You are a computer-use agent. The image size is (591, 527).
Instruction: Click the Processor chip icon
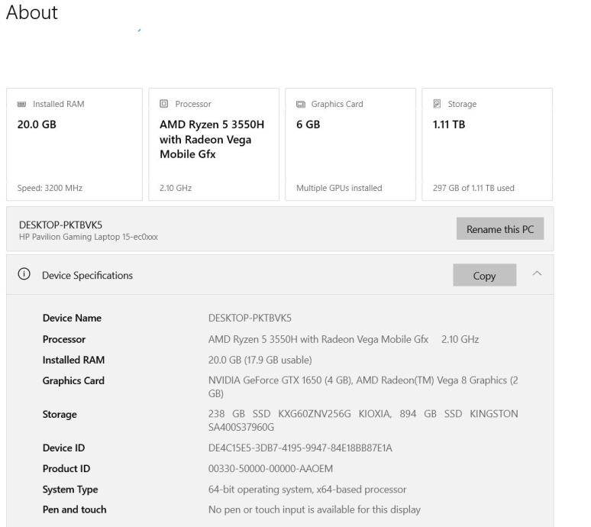[x=164, y=105]
